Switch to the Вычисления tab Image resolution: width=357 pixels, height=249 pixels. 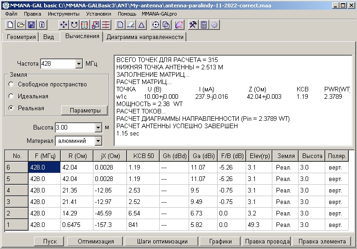click(82, 36)
